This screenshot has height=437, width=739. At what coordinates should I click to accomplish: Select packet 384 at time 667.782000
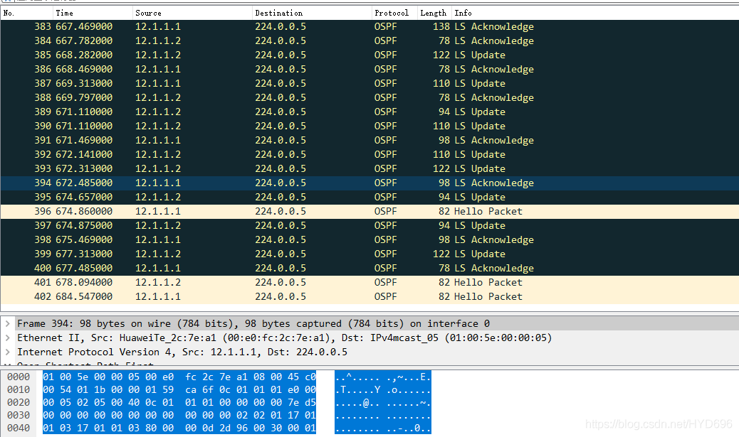tap(369, 41)
